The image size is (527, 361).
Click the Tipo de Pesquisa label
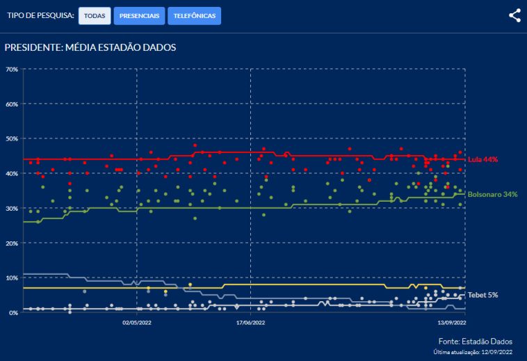click(40, 16)
